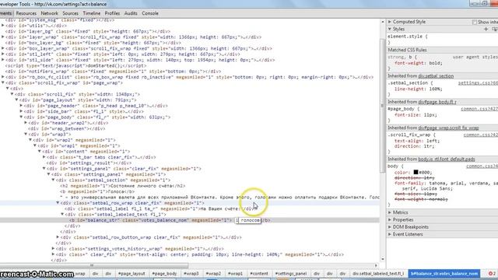Click the error count indicator icon

click(492, 273)
